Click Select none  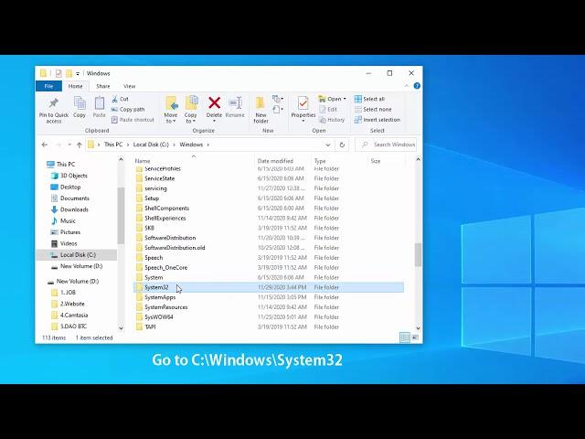click(x=373, y=110)
